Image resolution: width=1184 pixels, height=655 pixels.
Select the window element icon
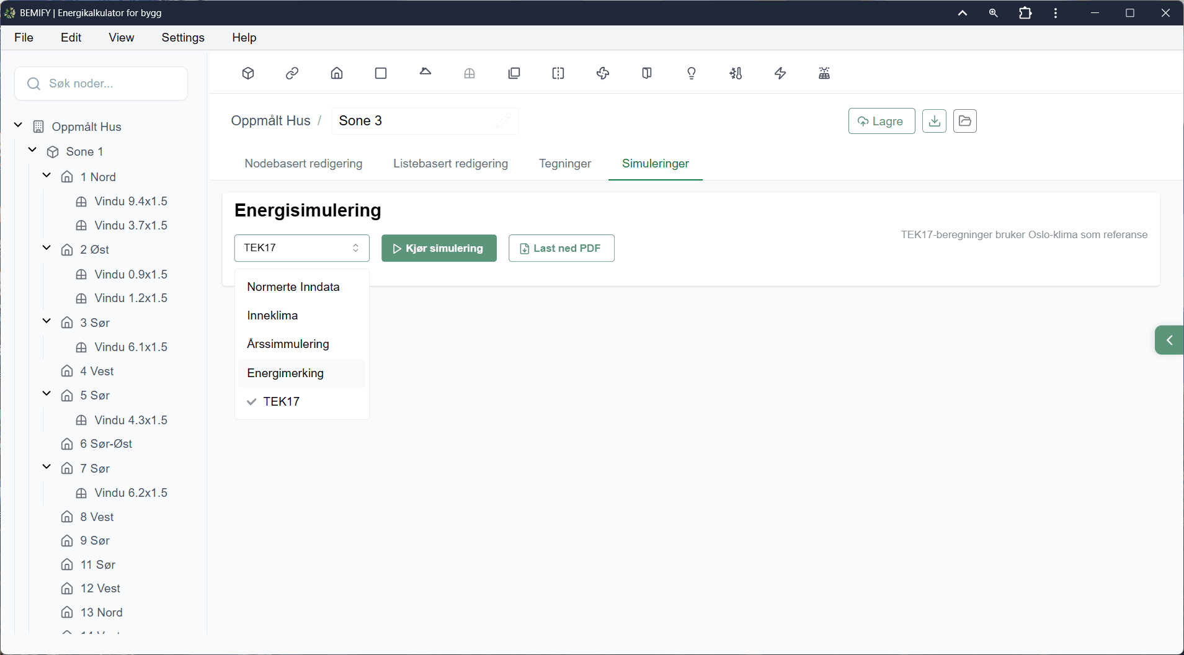470,73
